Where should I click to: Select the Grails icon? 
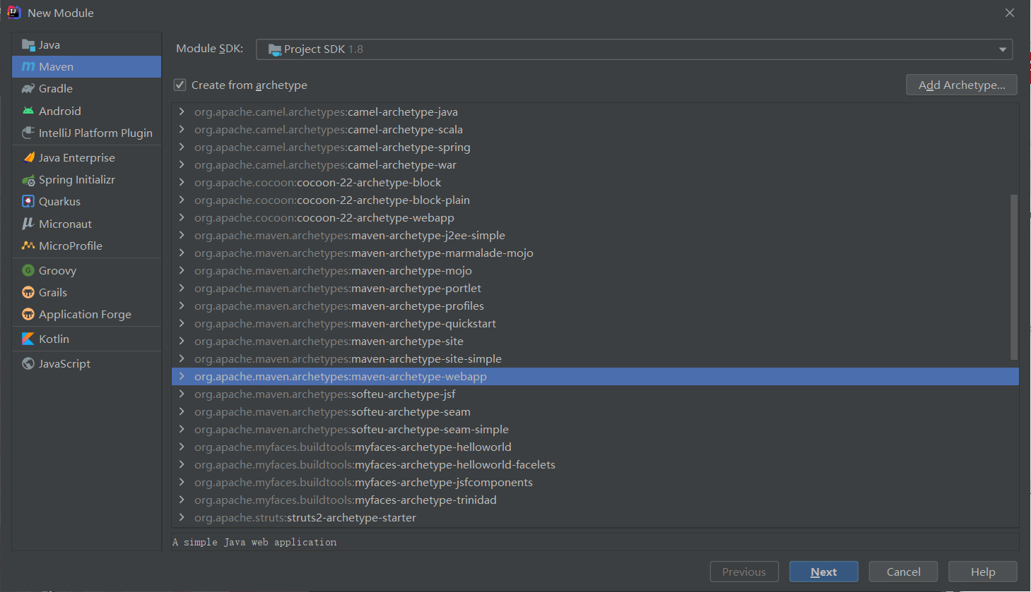click(28, 292)
